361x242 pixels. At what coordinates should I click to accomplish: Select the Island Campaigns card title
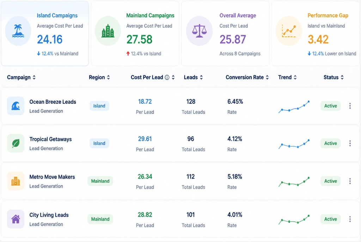pyautogui.click(x=57, y=15)
